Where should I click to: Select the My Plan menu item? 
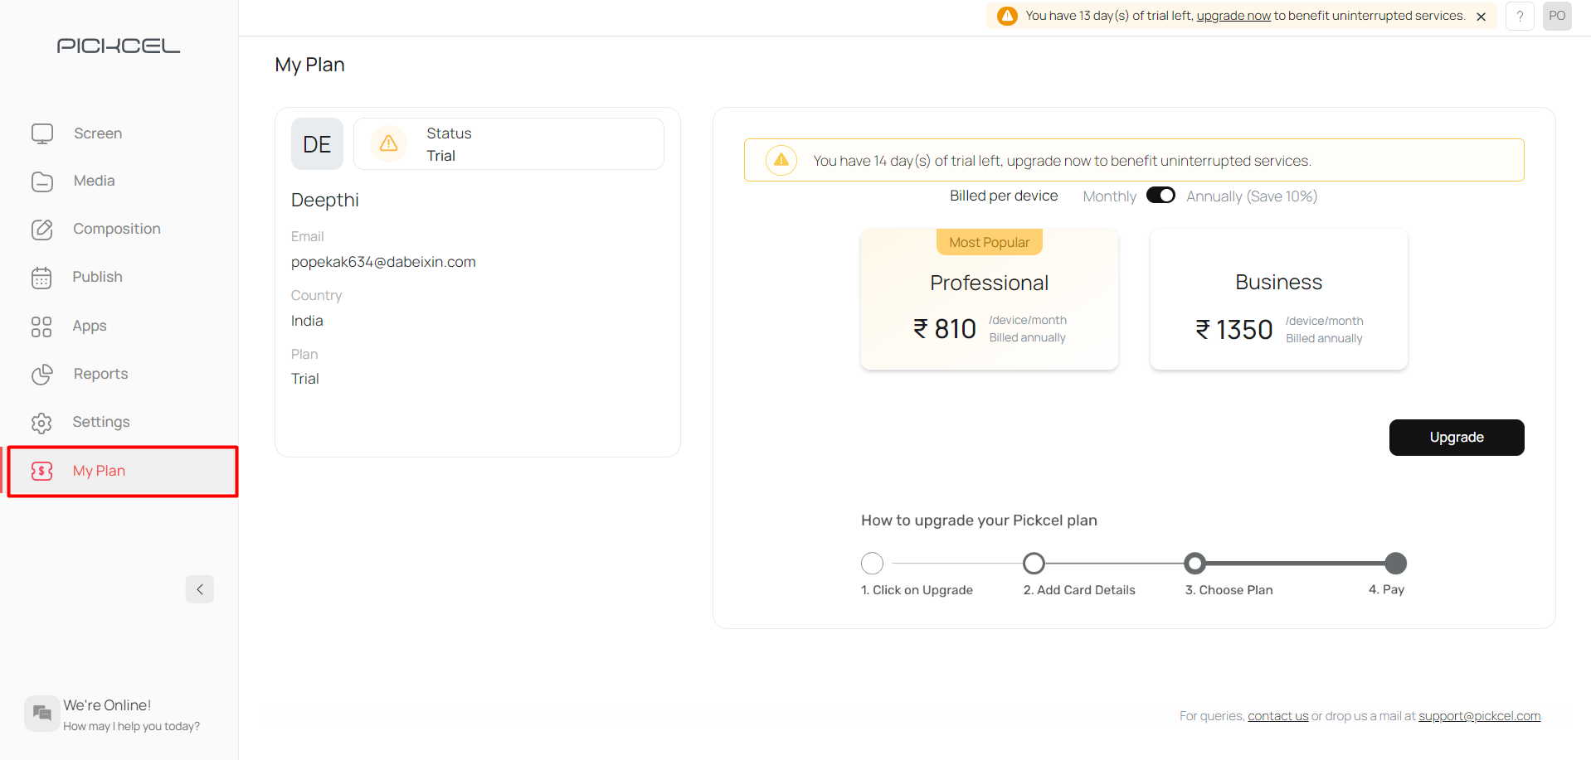123,472
